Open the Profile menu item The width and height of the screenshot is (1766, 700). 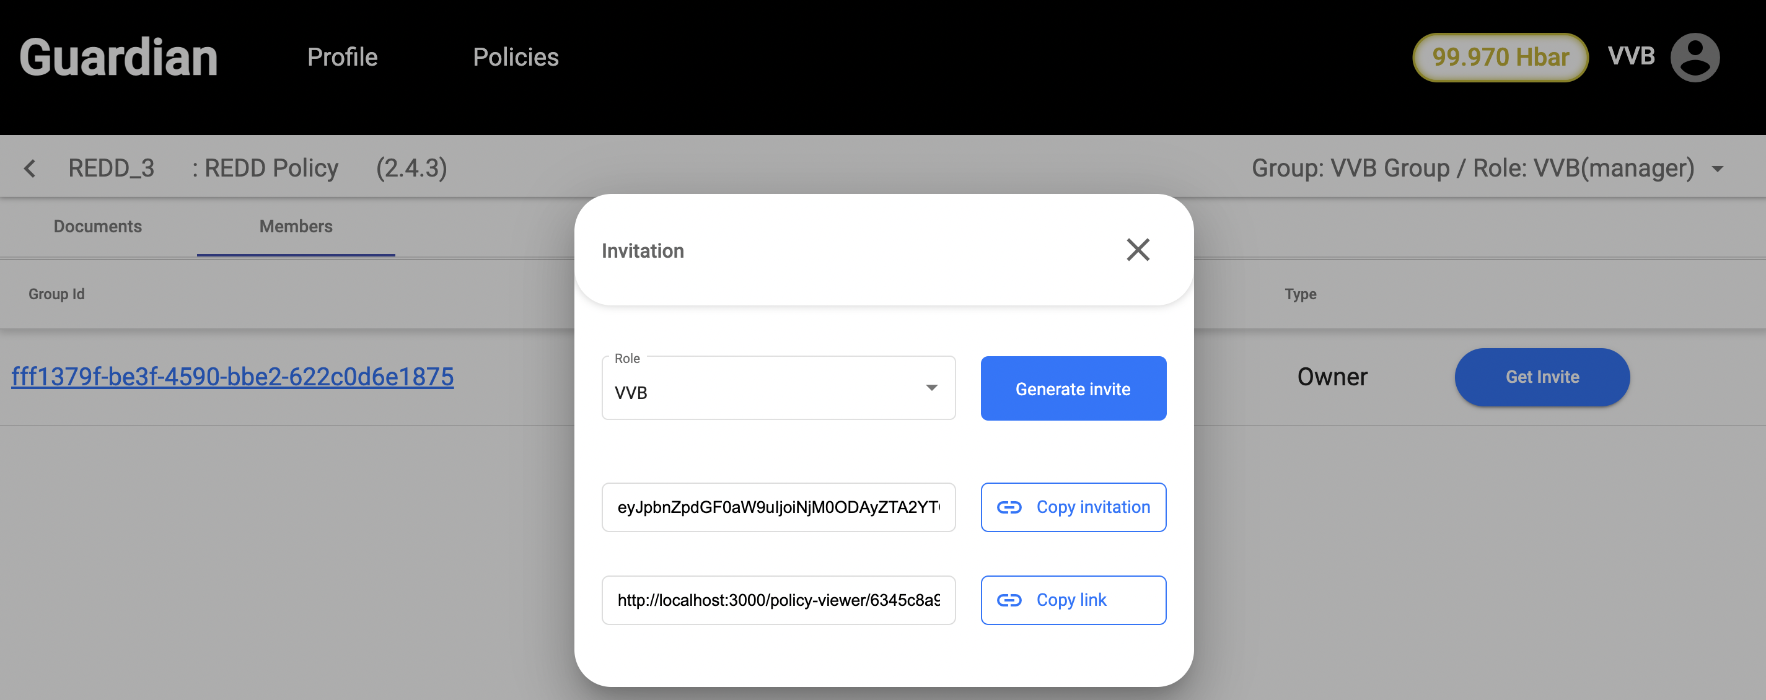342,58
